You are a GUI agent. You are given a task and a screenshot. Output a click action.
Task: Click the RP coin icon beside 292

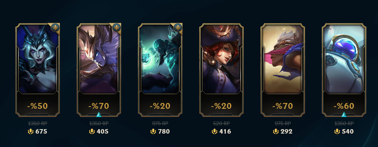[x=276, y=132]
